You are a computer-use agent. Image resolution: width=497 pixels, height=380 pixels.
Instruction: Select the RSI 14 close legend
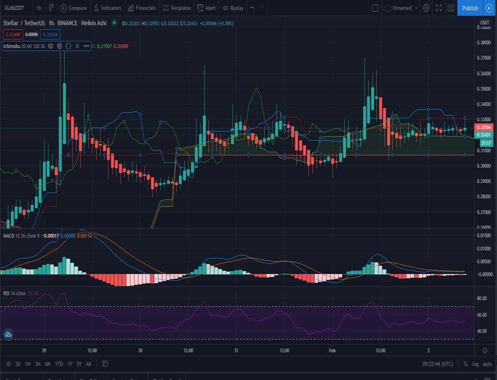pos(14,293)
